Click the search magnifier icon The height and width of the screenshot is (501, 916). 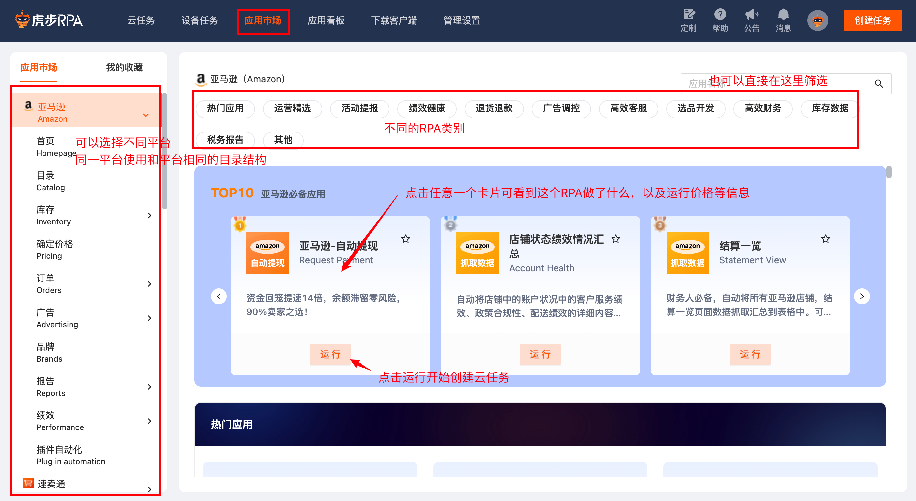point(879,84)
